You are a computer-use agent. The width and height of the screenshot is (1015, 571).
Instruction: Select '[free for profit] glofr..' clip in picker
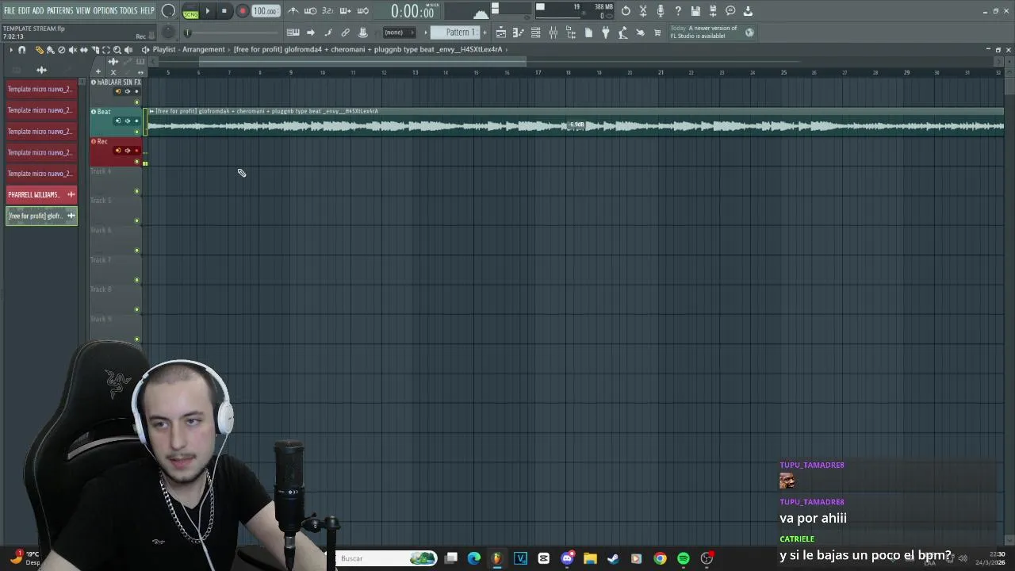pos(41,216)
